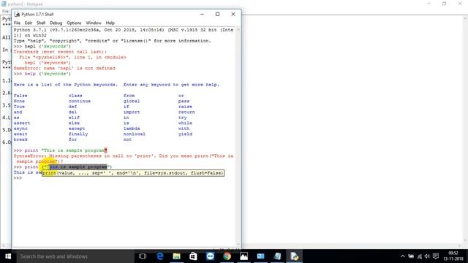The height and width of the screenshot is (263, 468).
Task: Open the Options menu
Action: tap(74, 23)
